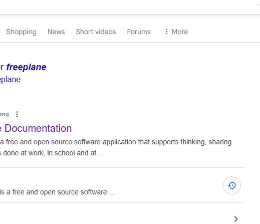The width and height of the screenshot is (260, 224).
Task: Click the right chevron arrow at bottom
Action: (236, 219)
